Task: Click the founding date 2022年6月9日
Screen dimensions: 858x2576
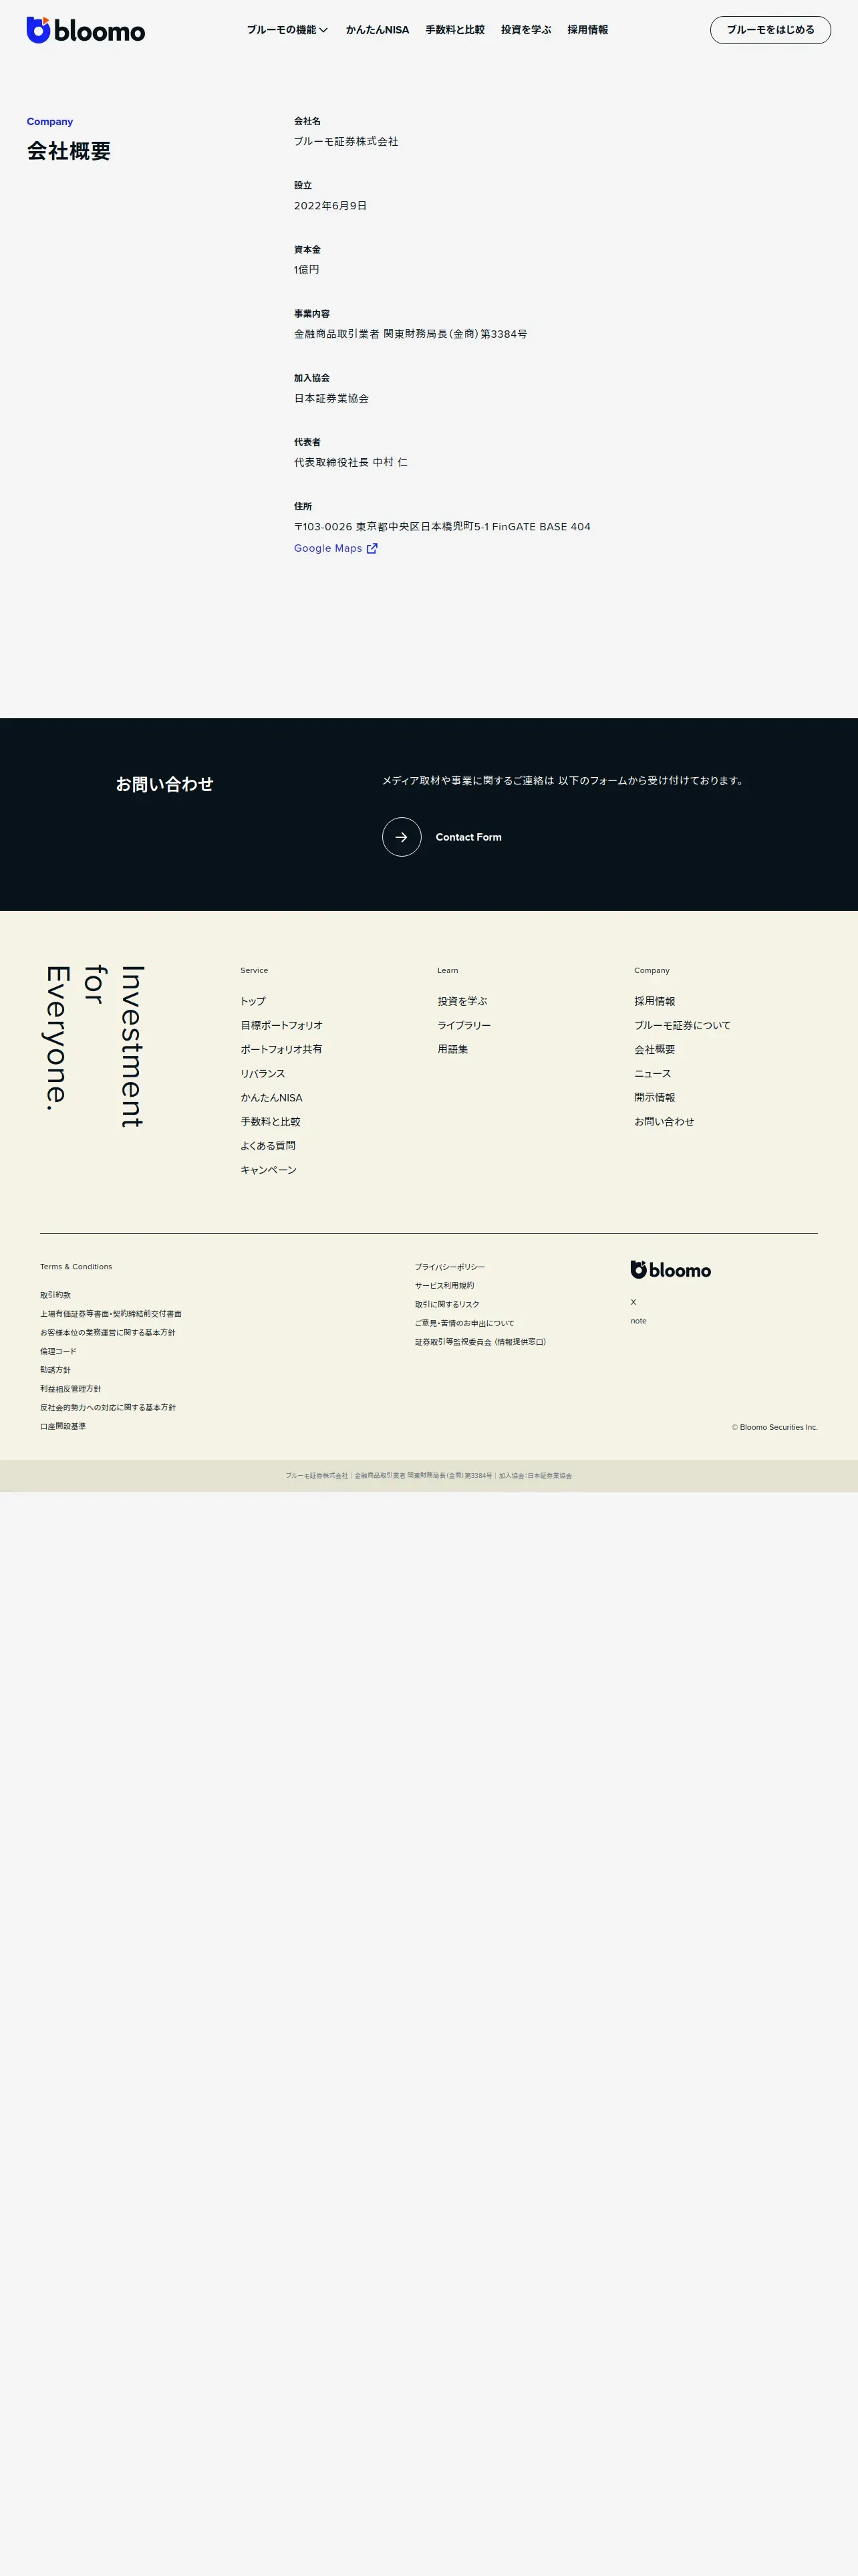Action: 331,205
